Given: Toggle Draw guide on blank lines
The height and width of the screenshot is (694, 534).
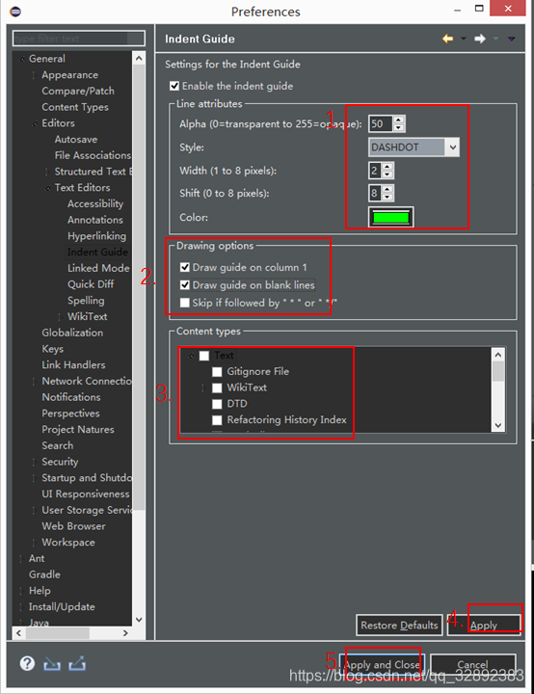Looking at the screenshot, I should 185,285.
